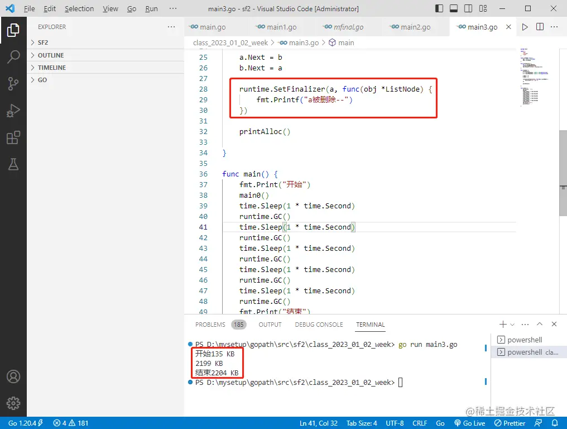
Task: Open the Source Control view icon
Action: tap(13, 84)
